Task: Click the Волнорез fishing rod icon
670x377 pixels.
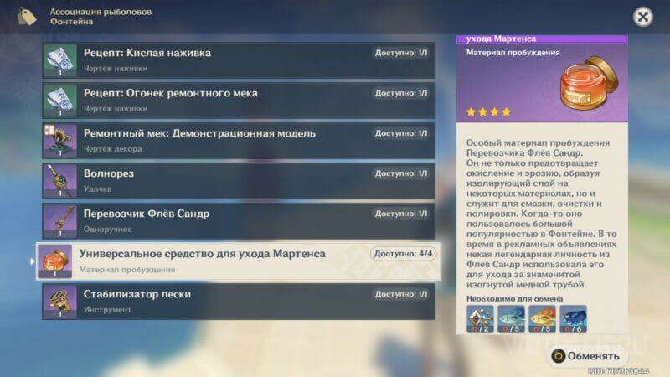Action: pos(59,181)
